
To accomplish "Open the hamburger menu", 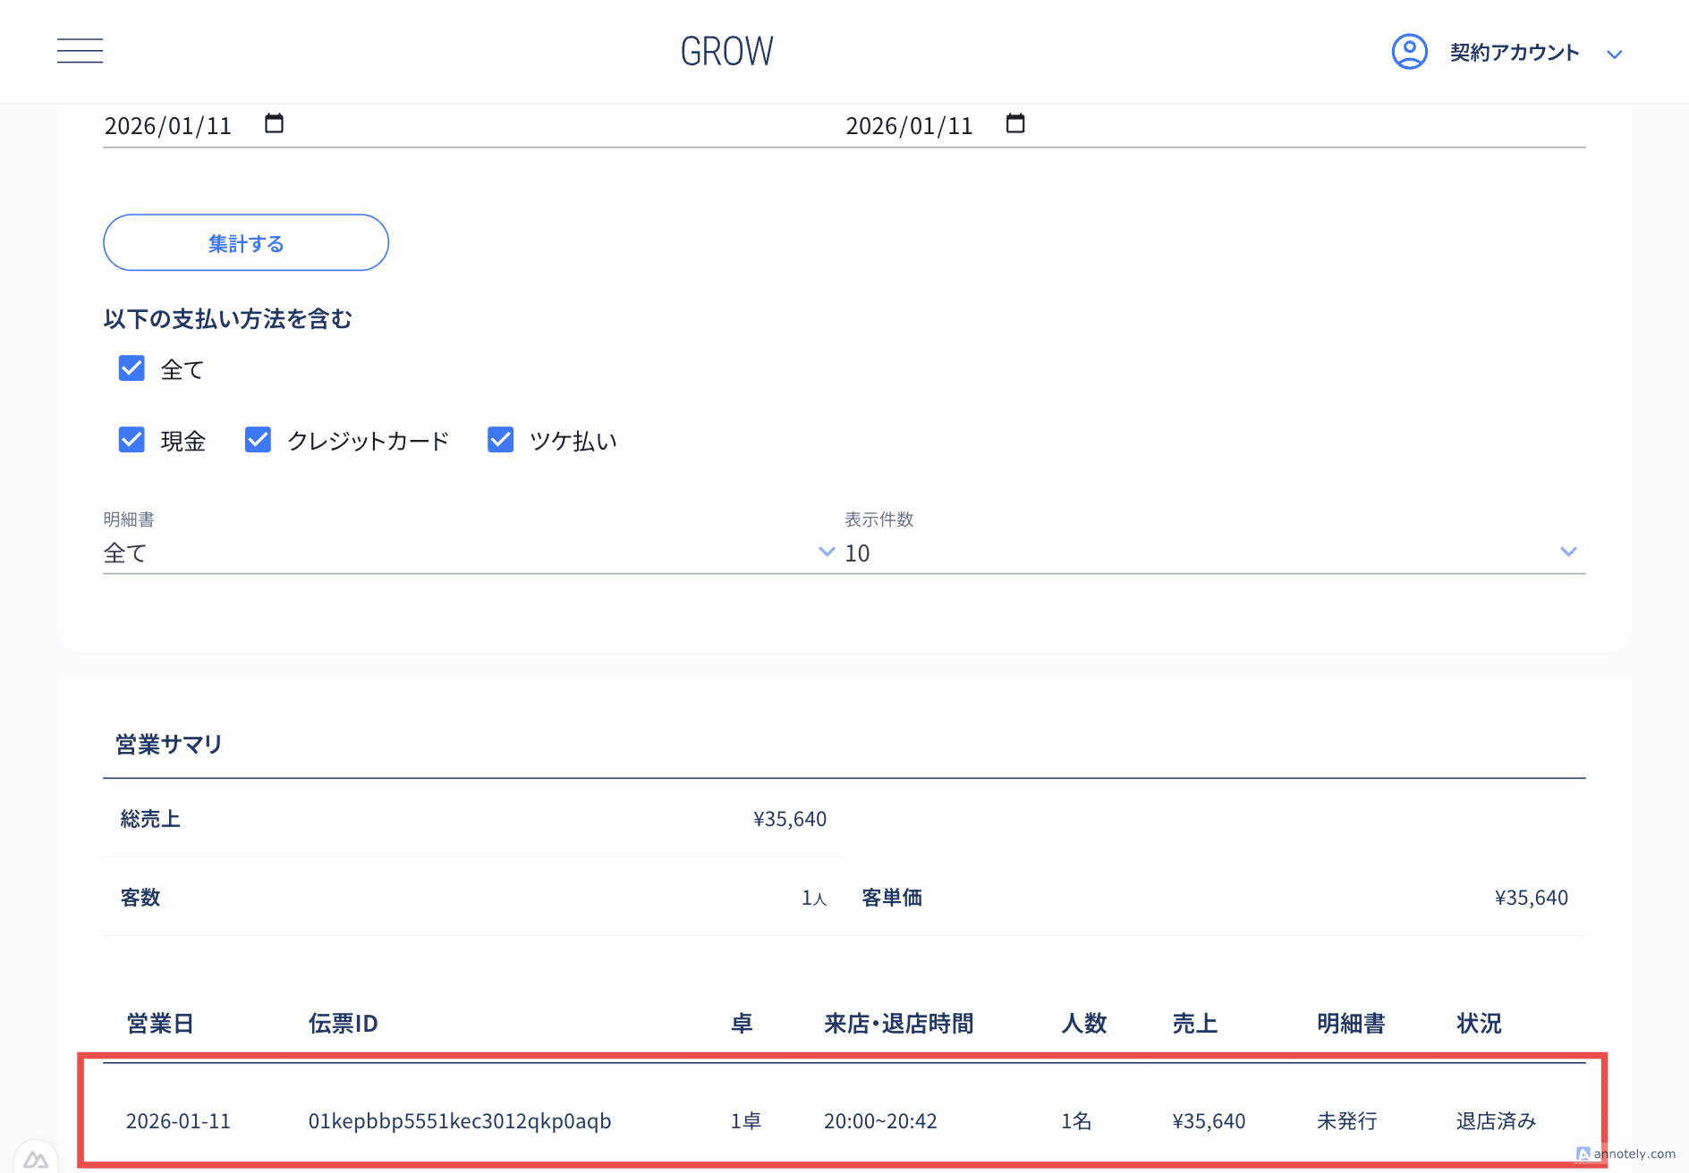I will pyautogui.click(x=80, y=51).
